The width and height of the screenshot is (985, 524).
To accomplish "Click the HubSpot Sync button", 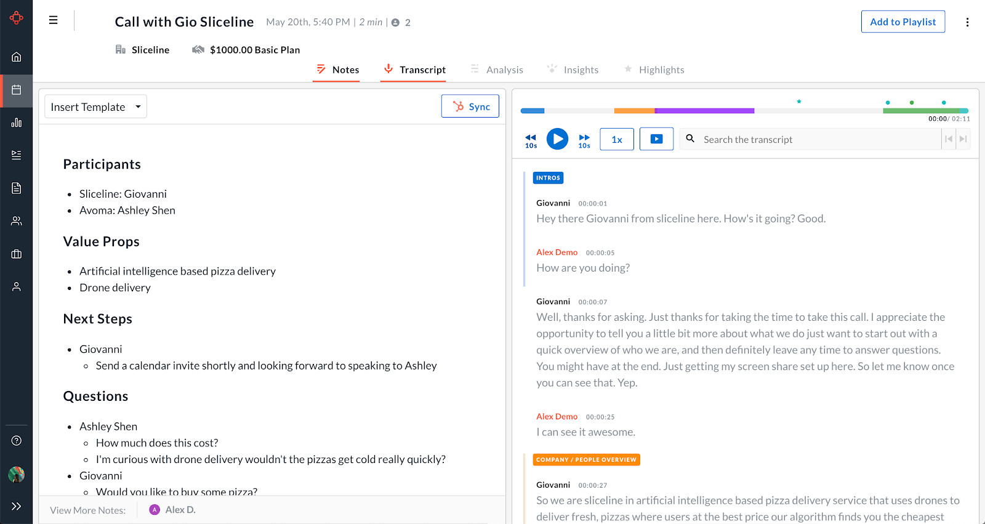I will pyautogui.click(x=470, y=106).
